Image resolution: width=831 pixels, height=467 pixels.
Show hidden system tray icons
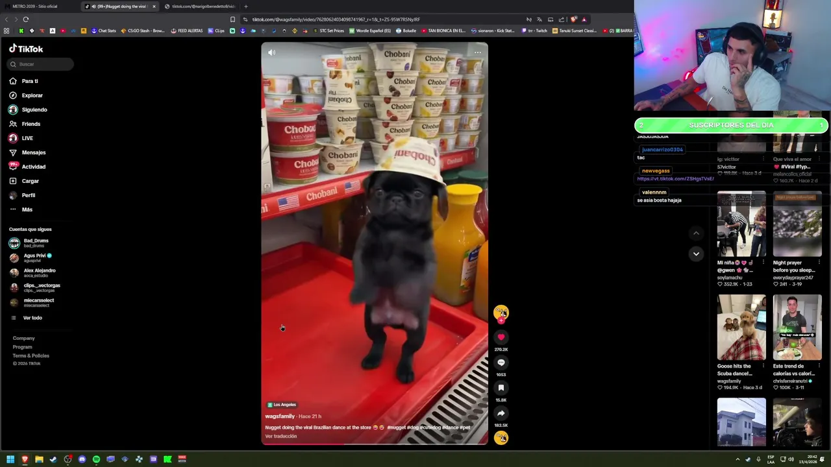pos(738,459)
